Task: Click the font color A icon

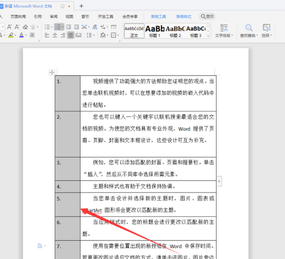Action: pyautogui.click(x=21, y=35)
